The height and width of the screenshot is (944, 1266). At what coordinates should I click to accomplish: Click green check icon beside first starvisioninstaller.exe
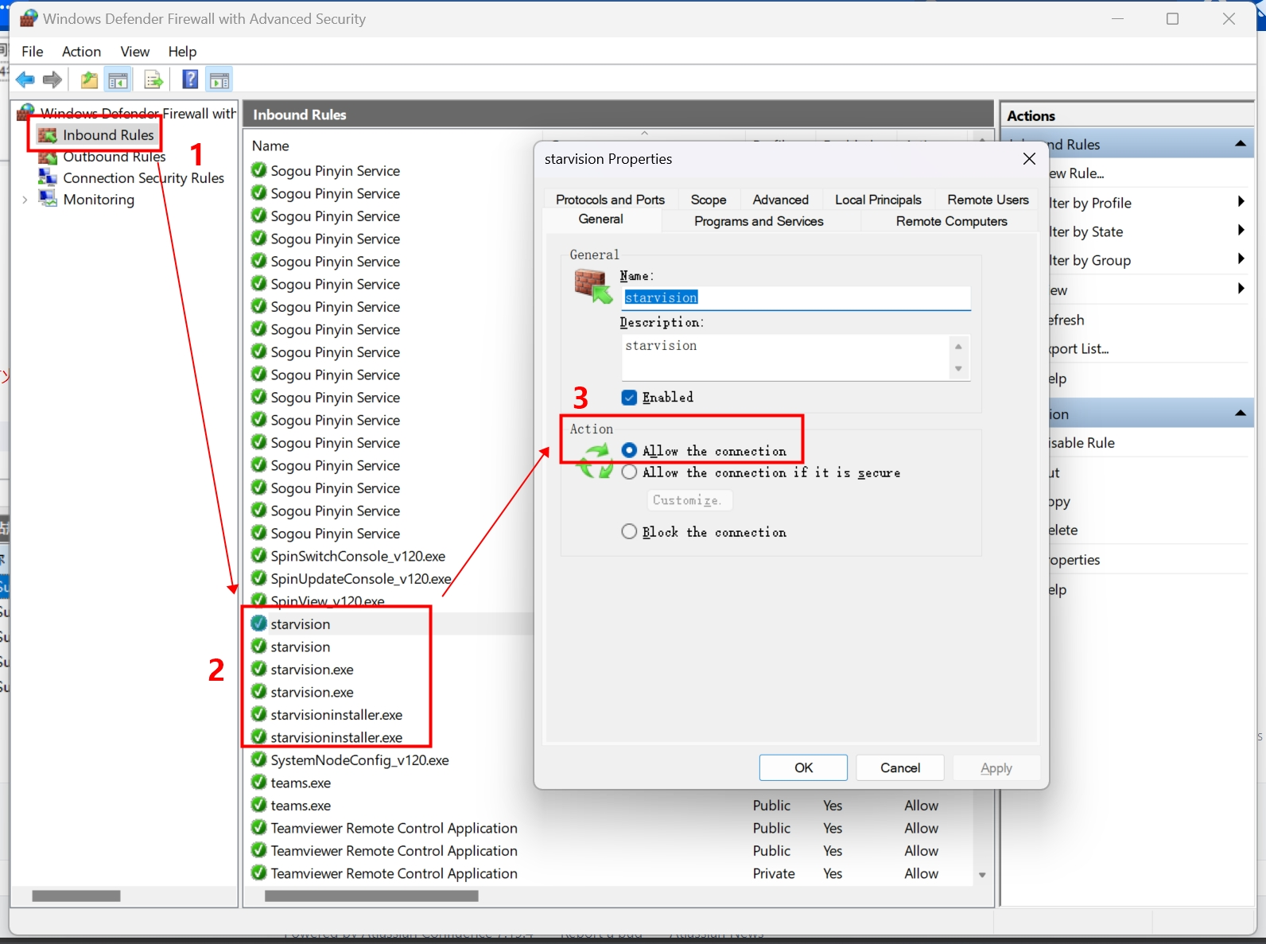tap(258, 714)
